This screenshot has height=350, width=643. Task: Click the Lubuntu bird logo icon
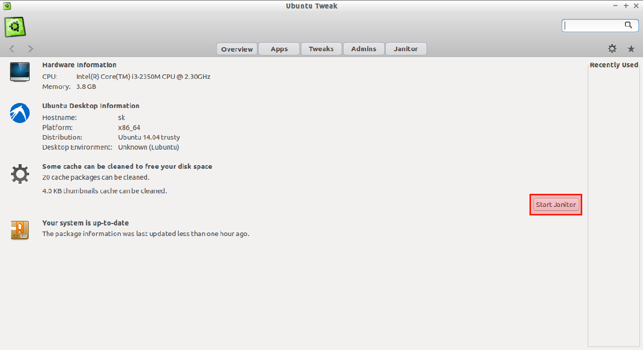20,112
